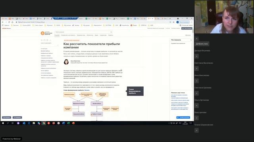This screenshot has height=142, width=254.
Task: Open File Explorer from the taskbar
Action: 34,123
